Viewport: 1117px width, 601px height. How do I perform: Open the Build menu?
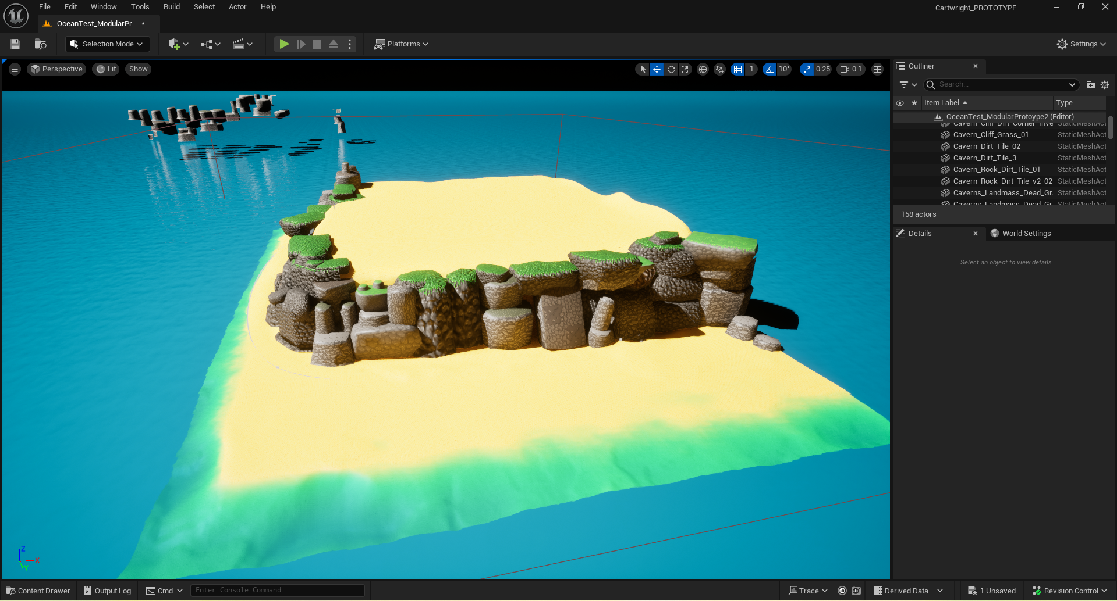172,7
